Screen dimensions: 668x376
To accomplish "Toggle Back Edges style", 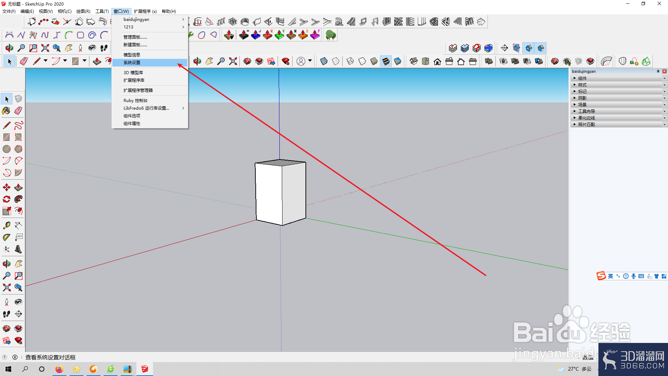I will (x=336, y=62).
